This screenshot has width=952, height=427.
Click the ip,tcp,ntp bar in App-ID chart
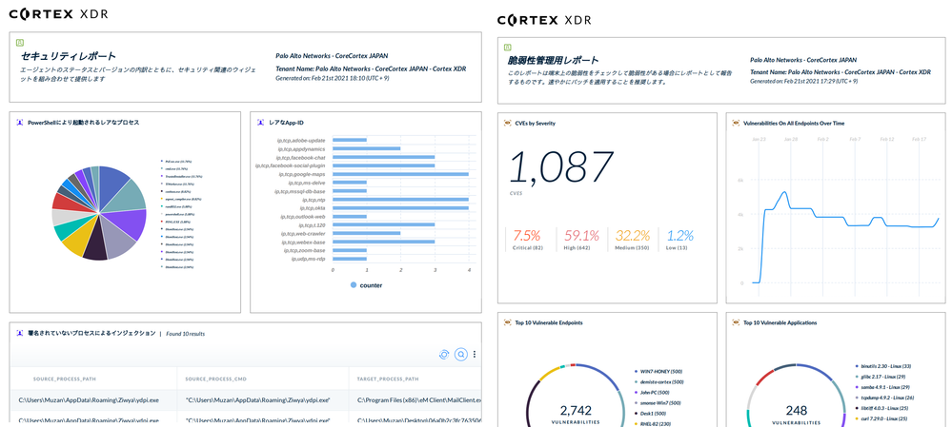[x=400, y=200]
